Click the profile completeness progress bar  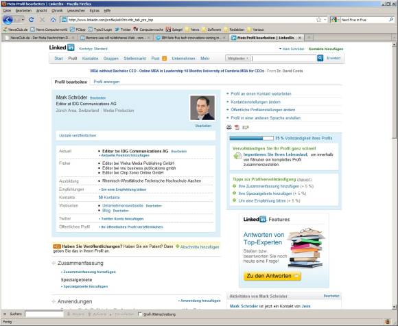[x=251, y=138]
